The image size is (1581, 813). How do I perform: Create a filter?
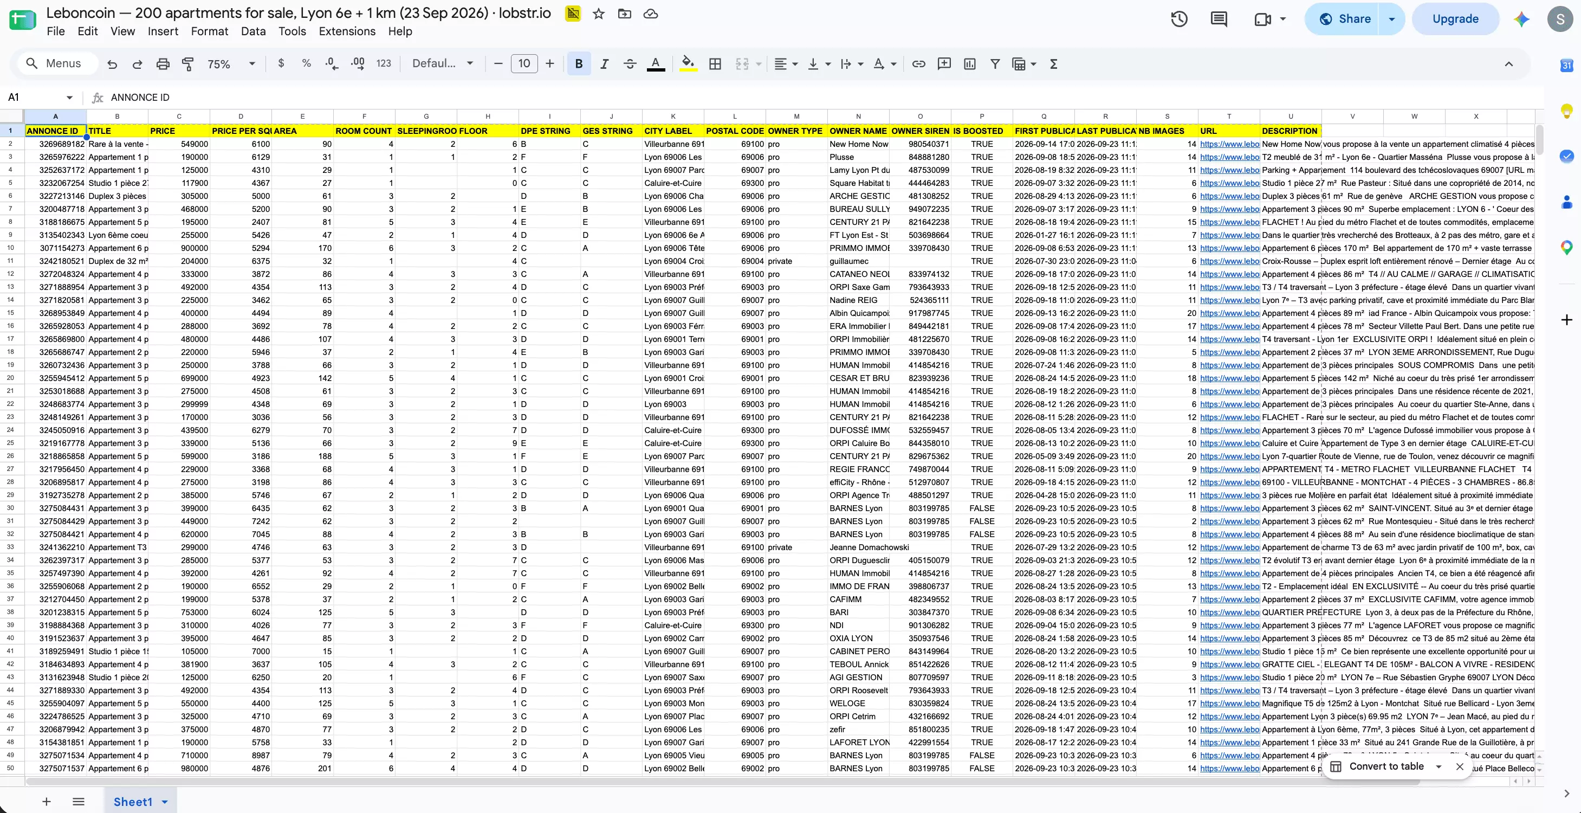[995, 64]
